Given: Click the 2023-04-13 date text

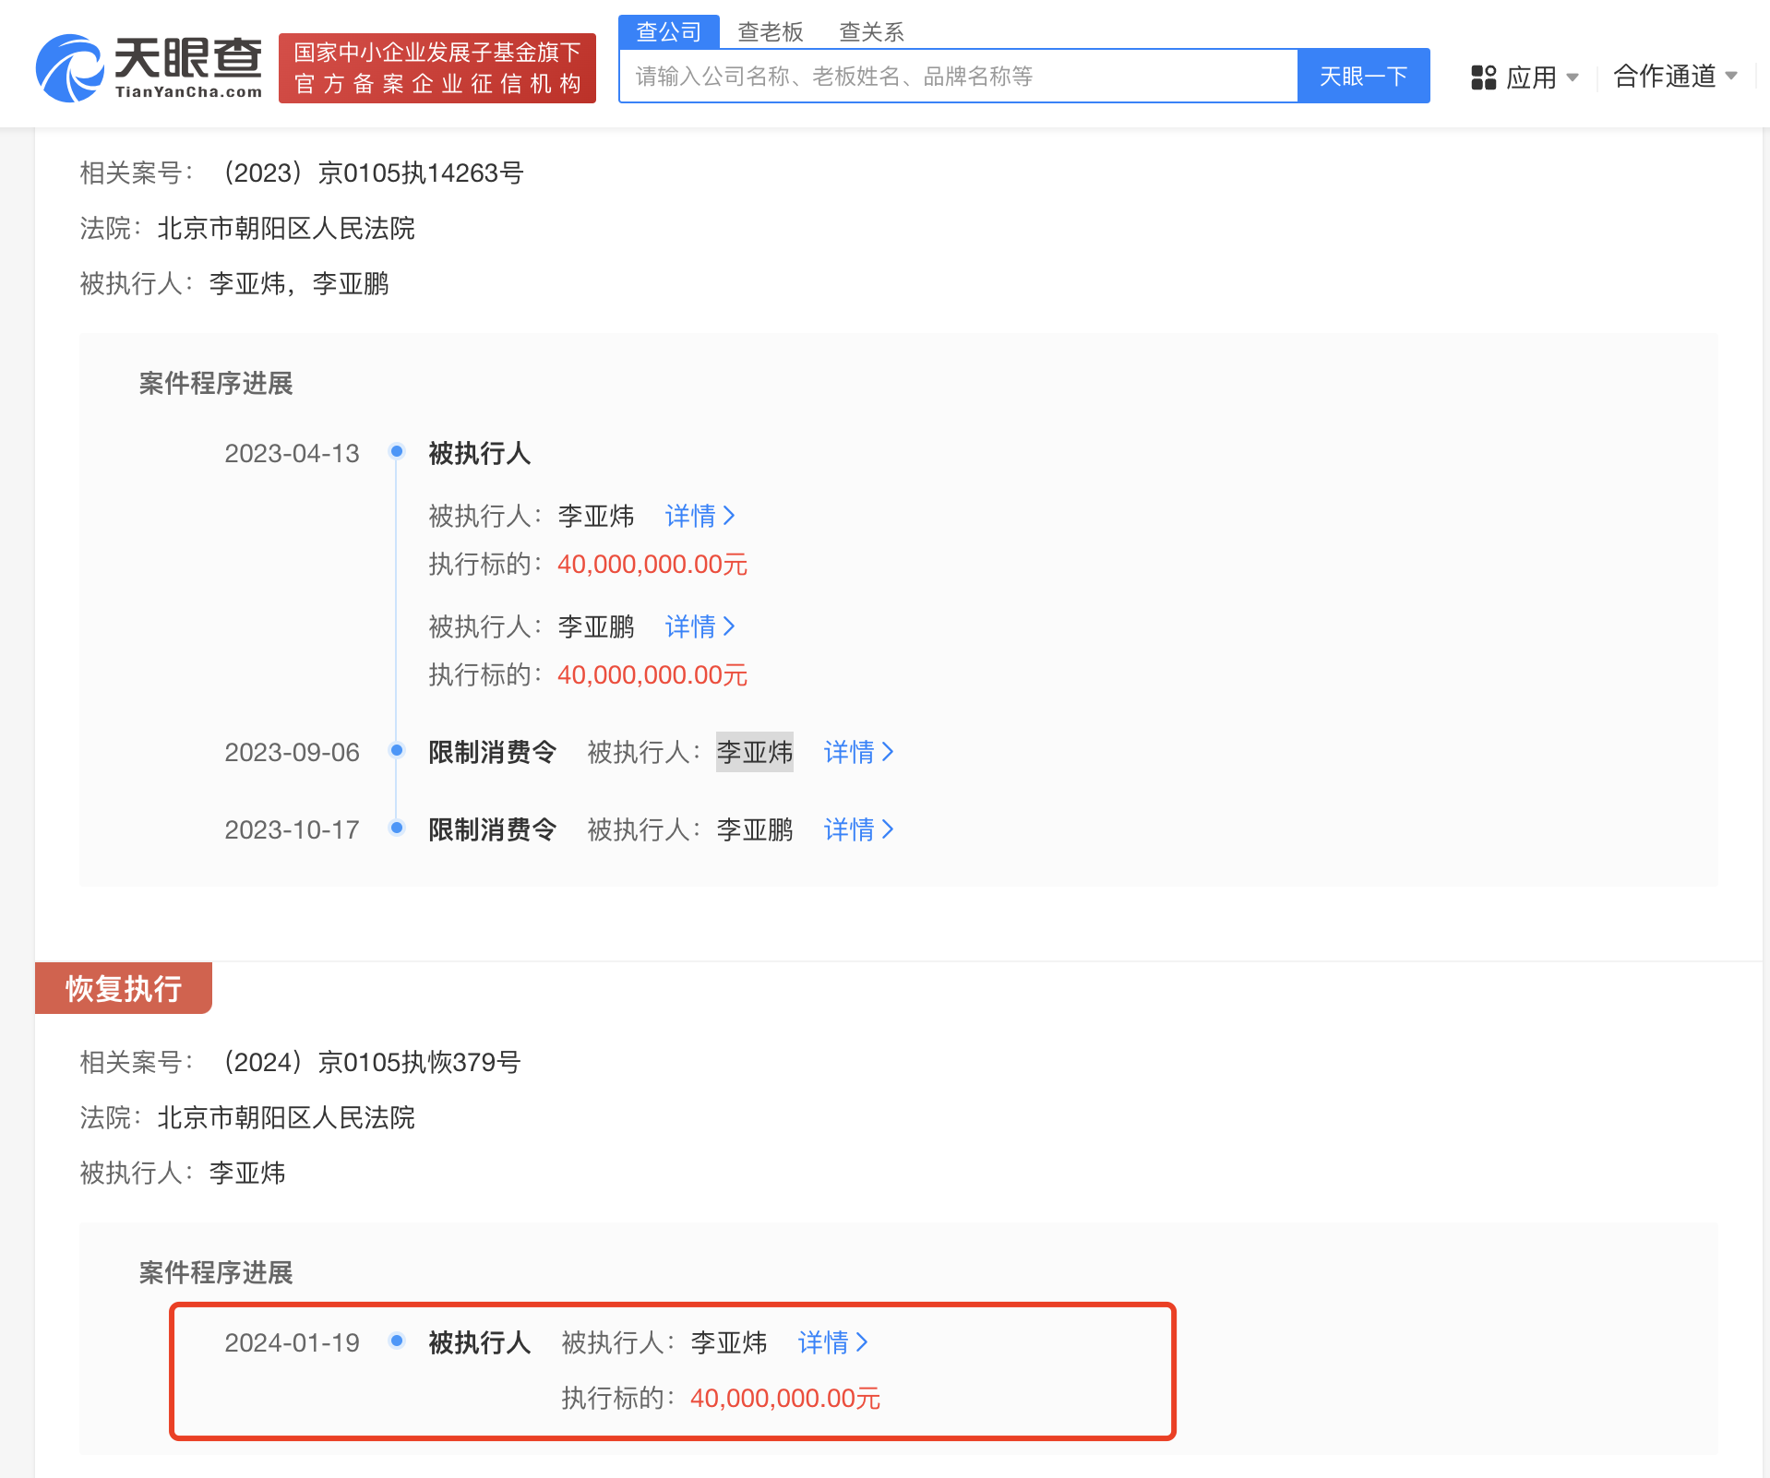Looking at the screenshot, I should 292,453.
